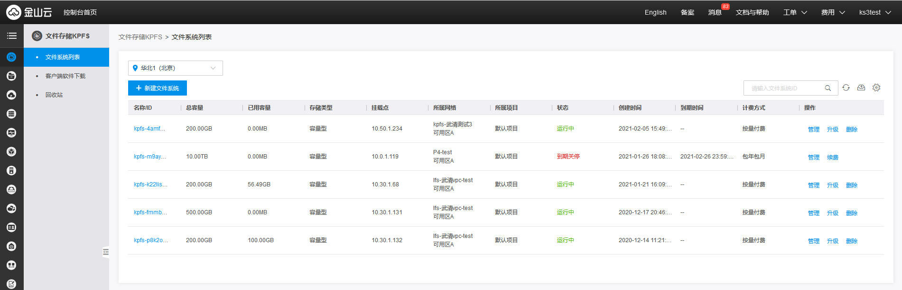Open the region dropdown 华北1 (北京)
This screenshot has width=902, height=290.
pyautogui.click(x=176, y=68)
